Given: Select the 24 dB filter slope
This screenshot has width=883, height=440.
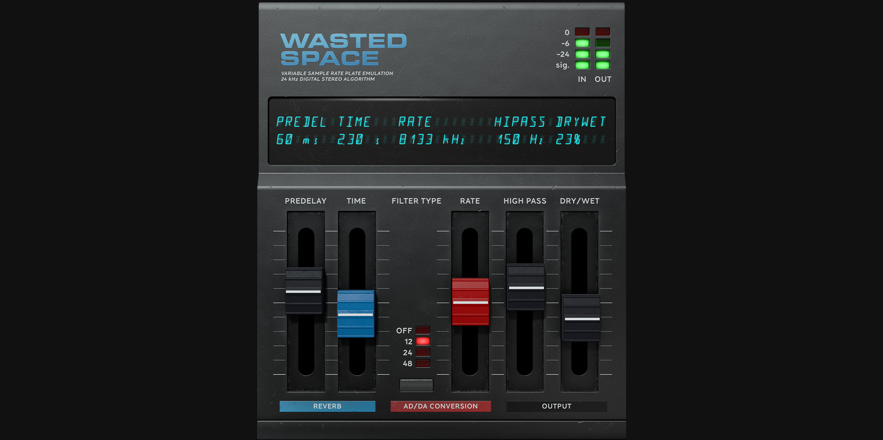Looking at the screenshot, I should click(423, 352).
